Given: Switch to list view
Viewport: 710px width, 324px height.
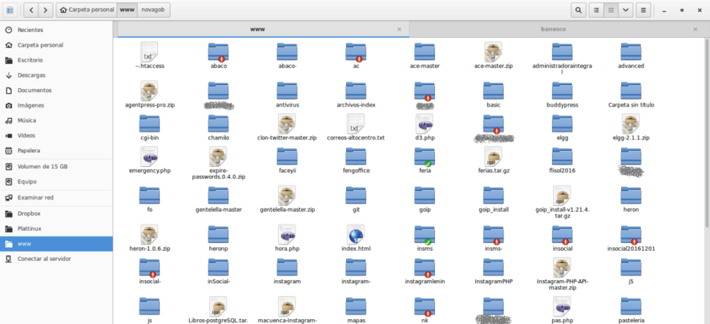Looking at the screenshot, I should coord(596,10).
